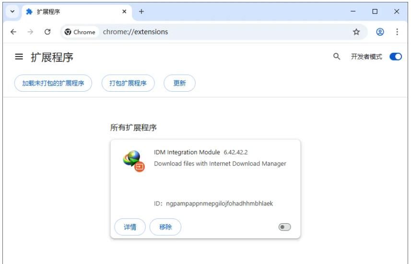Click the extension ID ngpampappnmepgilojfohadhhmbhlaek text
The width and height of the screenshot is (411, 264).
219,204
